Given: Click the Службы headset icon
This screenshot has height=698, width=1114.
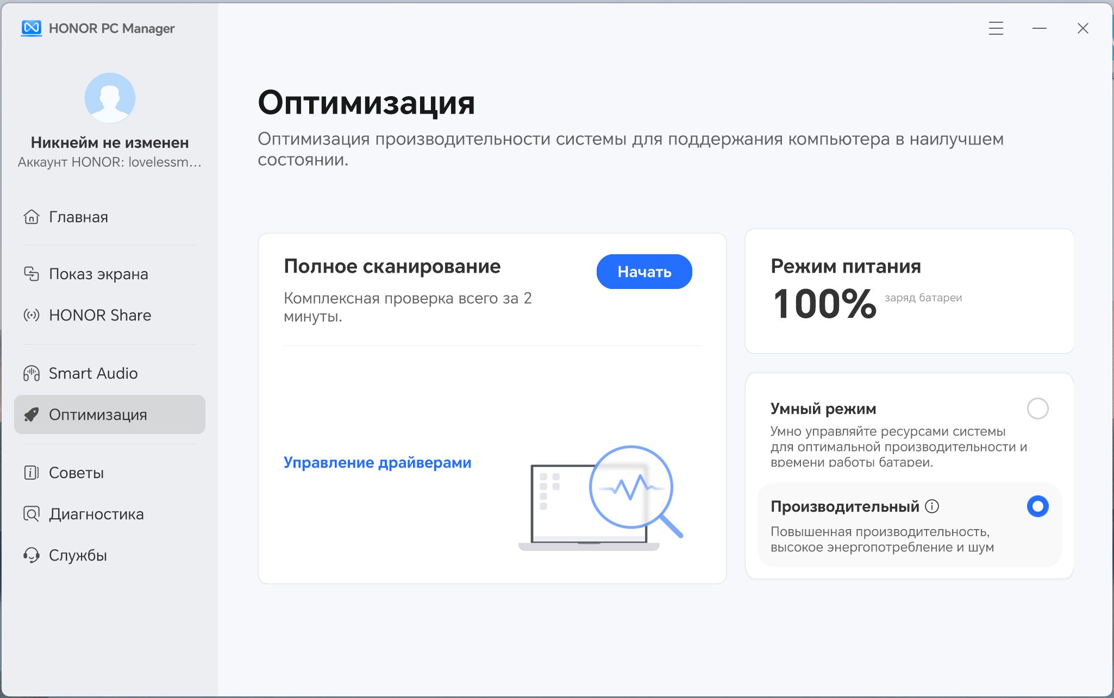Looking at the screenshot, I should [x=32, y=555].
